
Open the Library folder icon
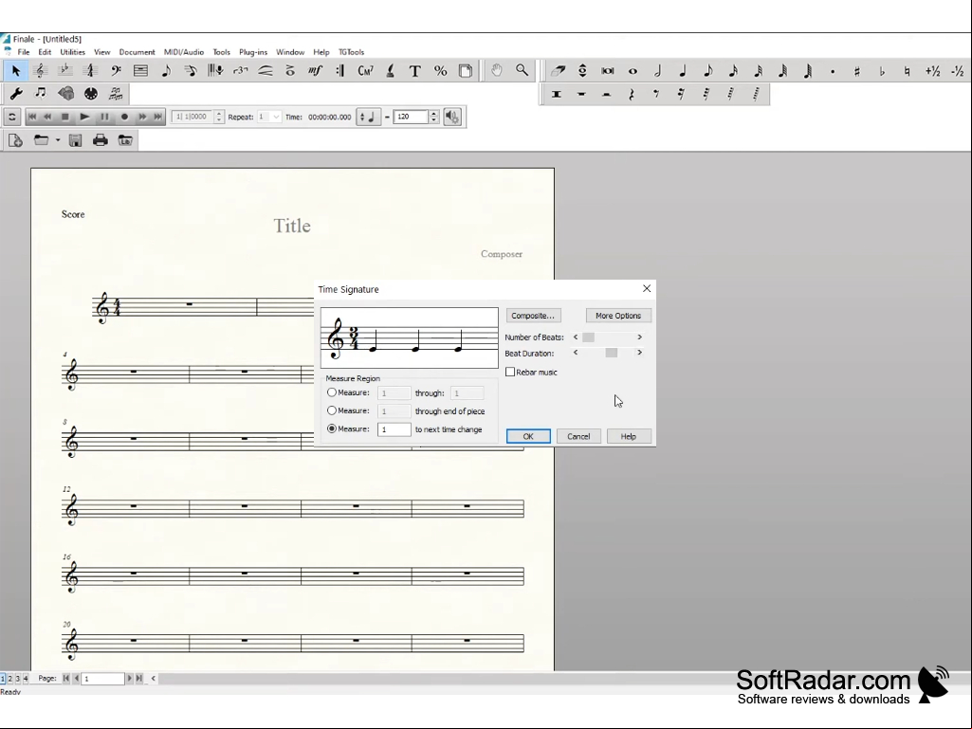[125, 140]
